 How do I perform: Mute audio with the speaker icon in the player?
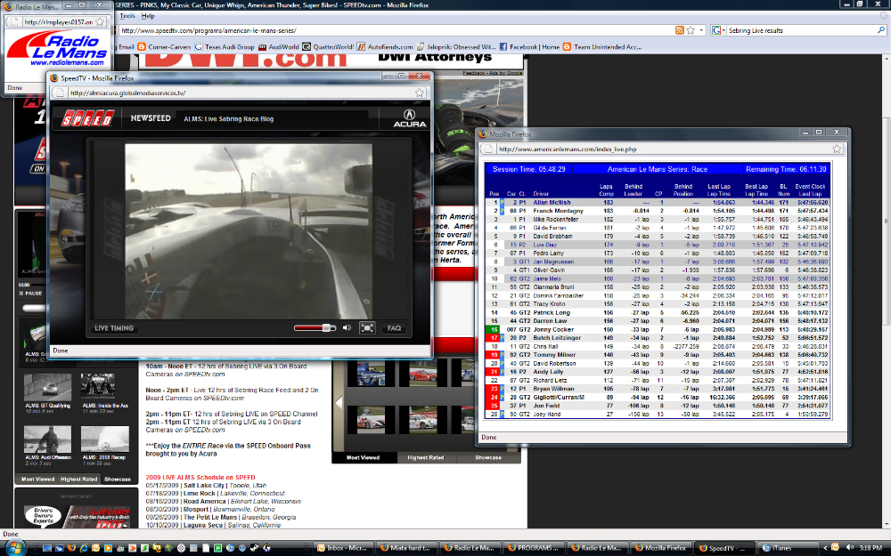point(347,328)
